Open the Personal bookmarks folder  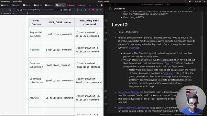click(5, 13)
